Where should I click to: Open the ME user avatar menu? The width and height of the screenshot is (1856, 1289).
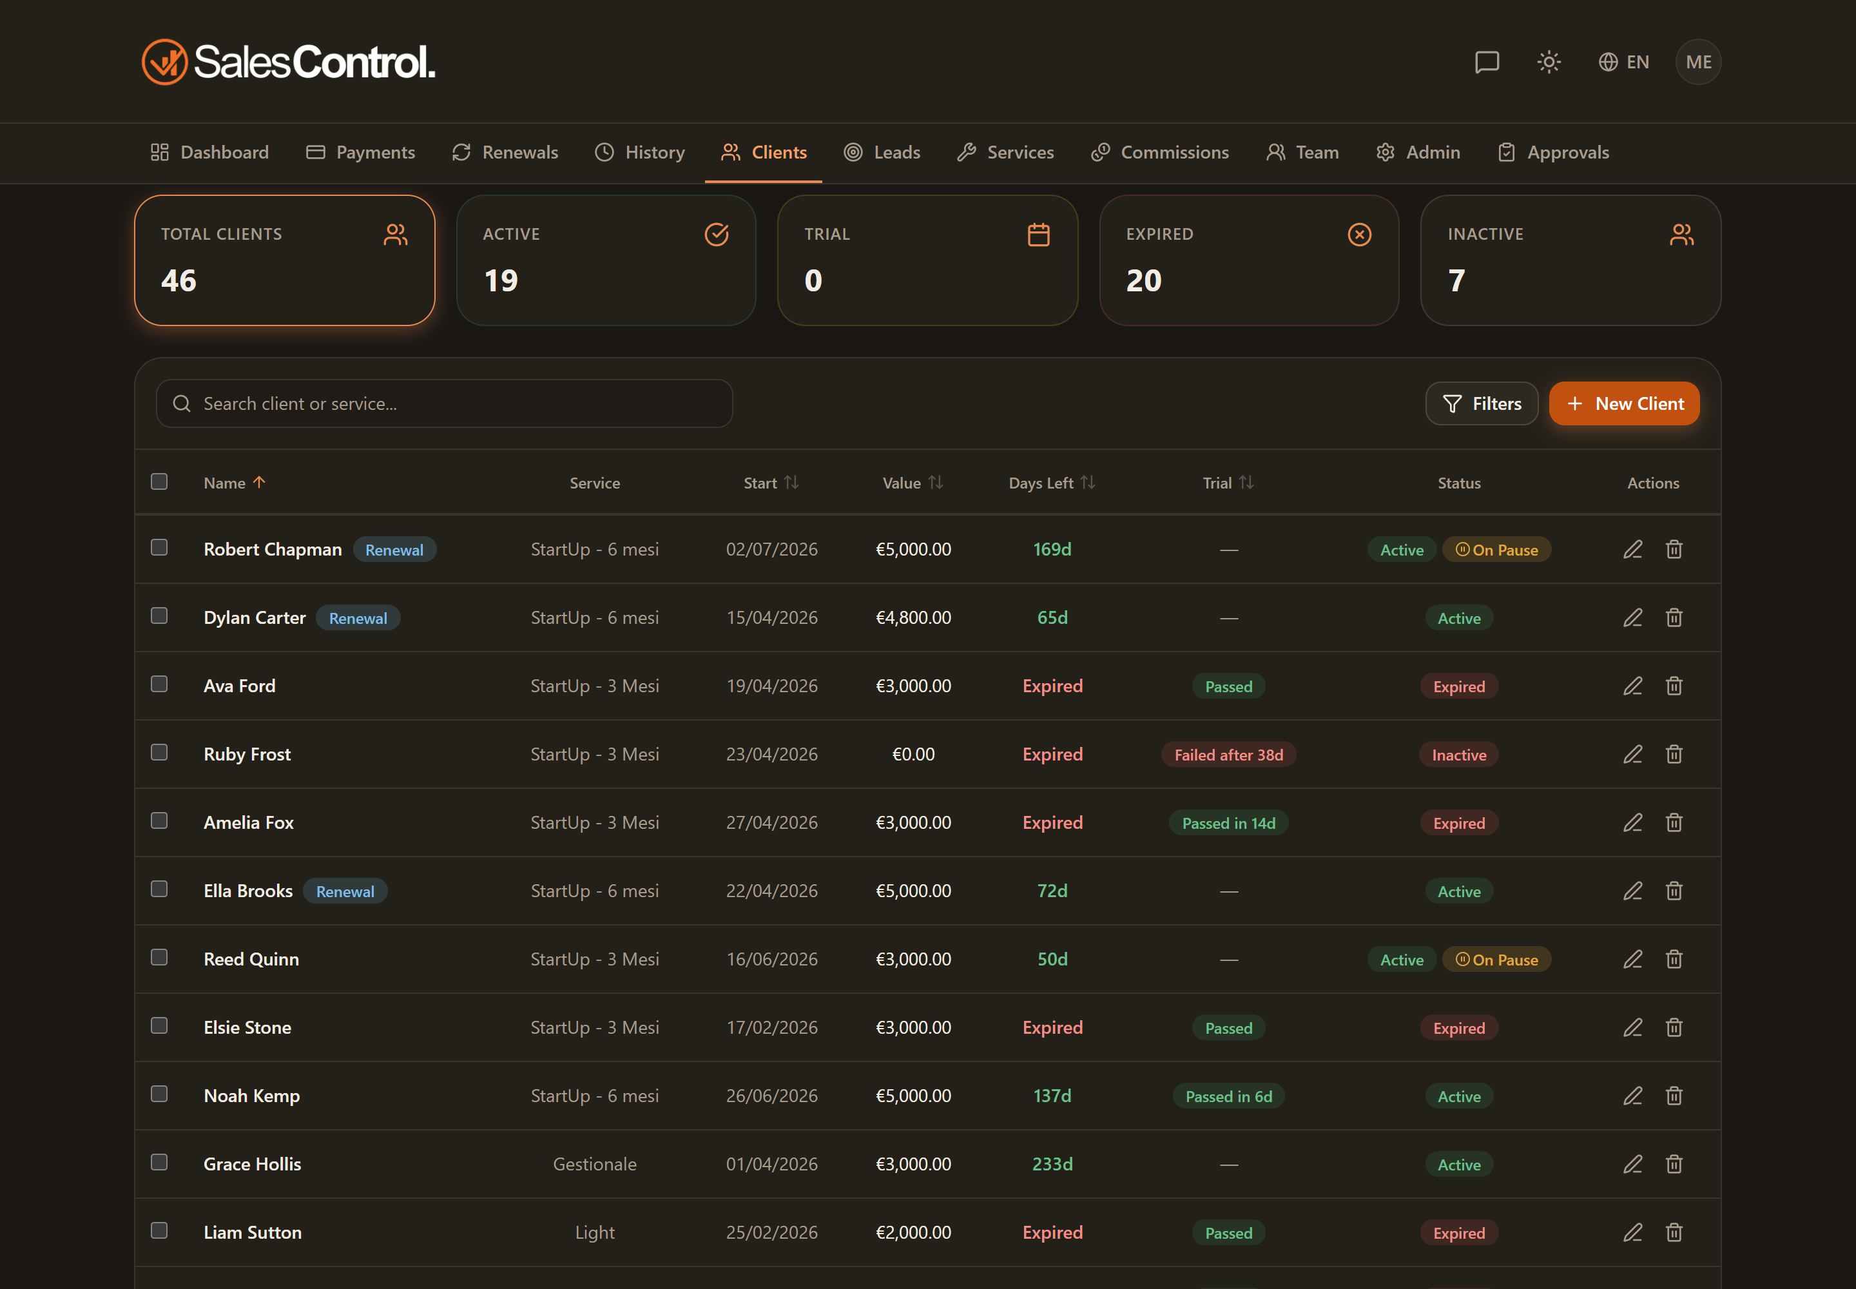[x=1697, y=62]
